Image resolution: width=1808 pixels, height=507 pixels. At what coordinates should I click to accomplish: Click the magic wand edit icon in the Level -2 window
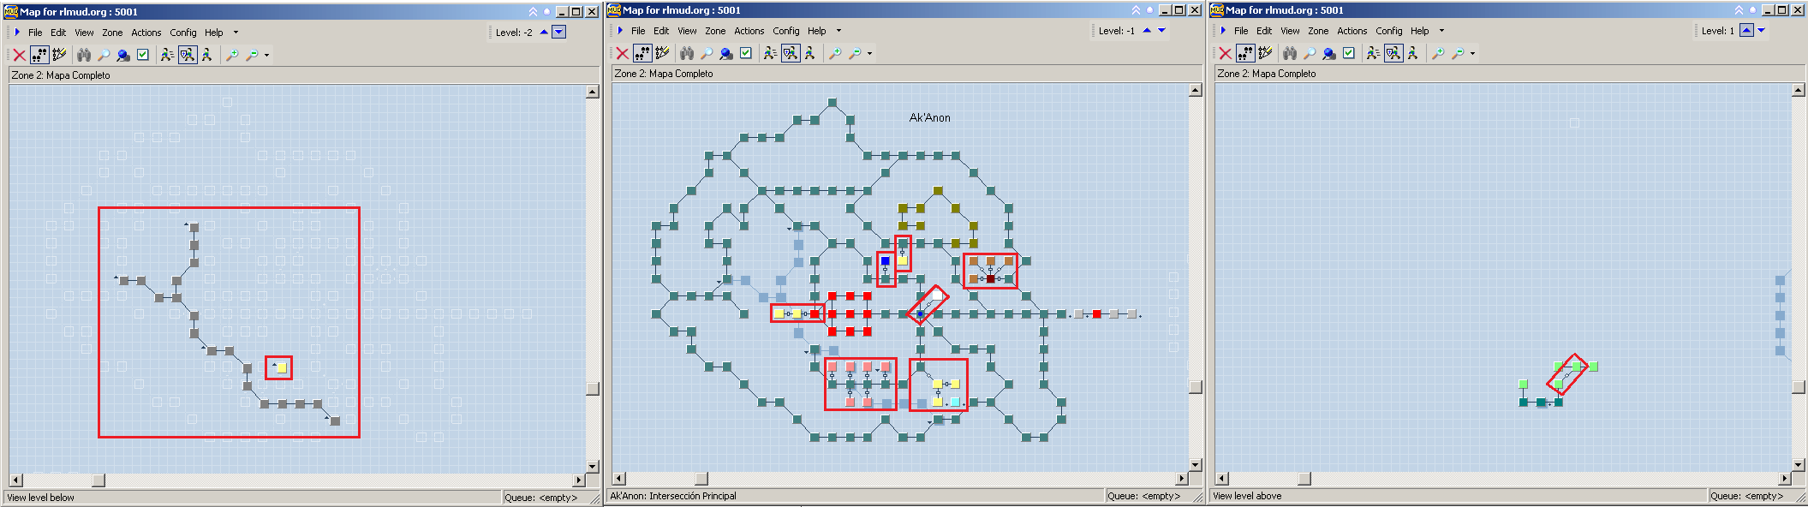[60, 55]
